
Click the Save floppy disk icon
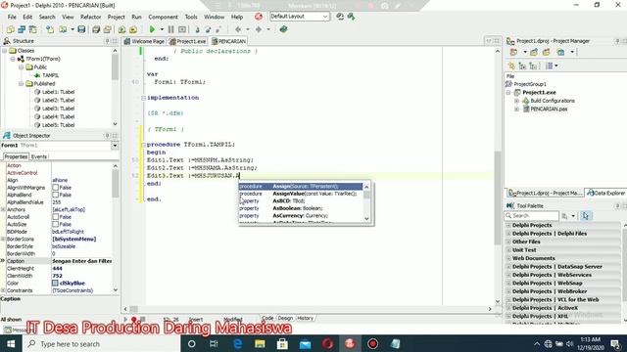click(x=81, y=29)
